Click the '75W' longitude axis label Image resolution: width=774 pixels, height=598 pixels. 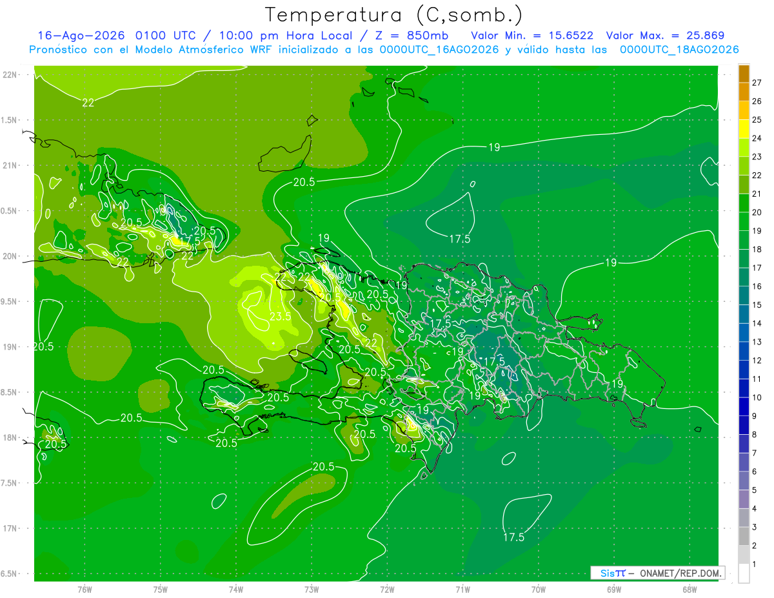pyautogui.click(x=161, y=589)
